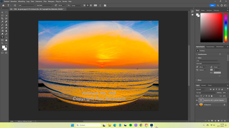The image size is (229, 128).
Task: Hide the Achtergrond layer
Action: (197, 105)
